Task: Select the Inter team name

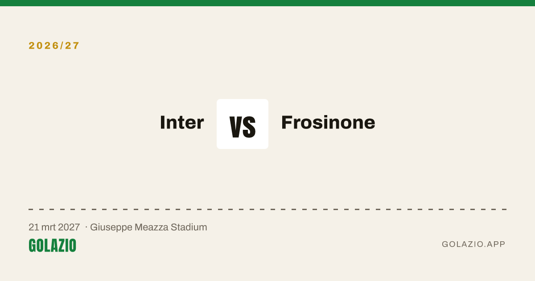Action: pos(182,122)
